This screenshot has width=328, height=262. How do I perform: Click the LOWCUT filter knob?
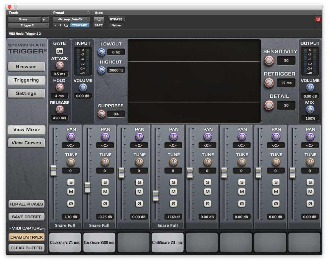pos(102,52)
